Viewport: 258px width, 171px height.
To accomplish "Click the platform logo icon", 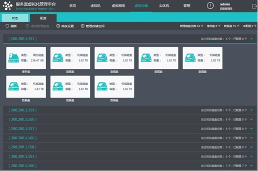I will 7,6.
